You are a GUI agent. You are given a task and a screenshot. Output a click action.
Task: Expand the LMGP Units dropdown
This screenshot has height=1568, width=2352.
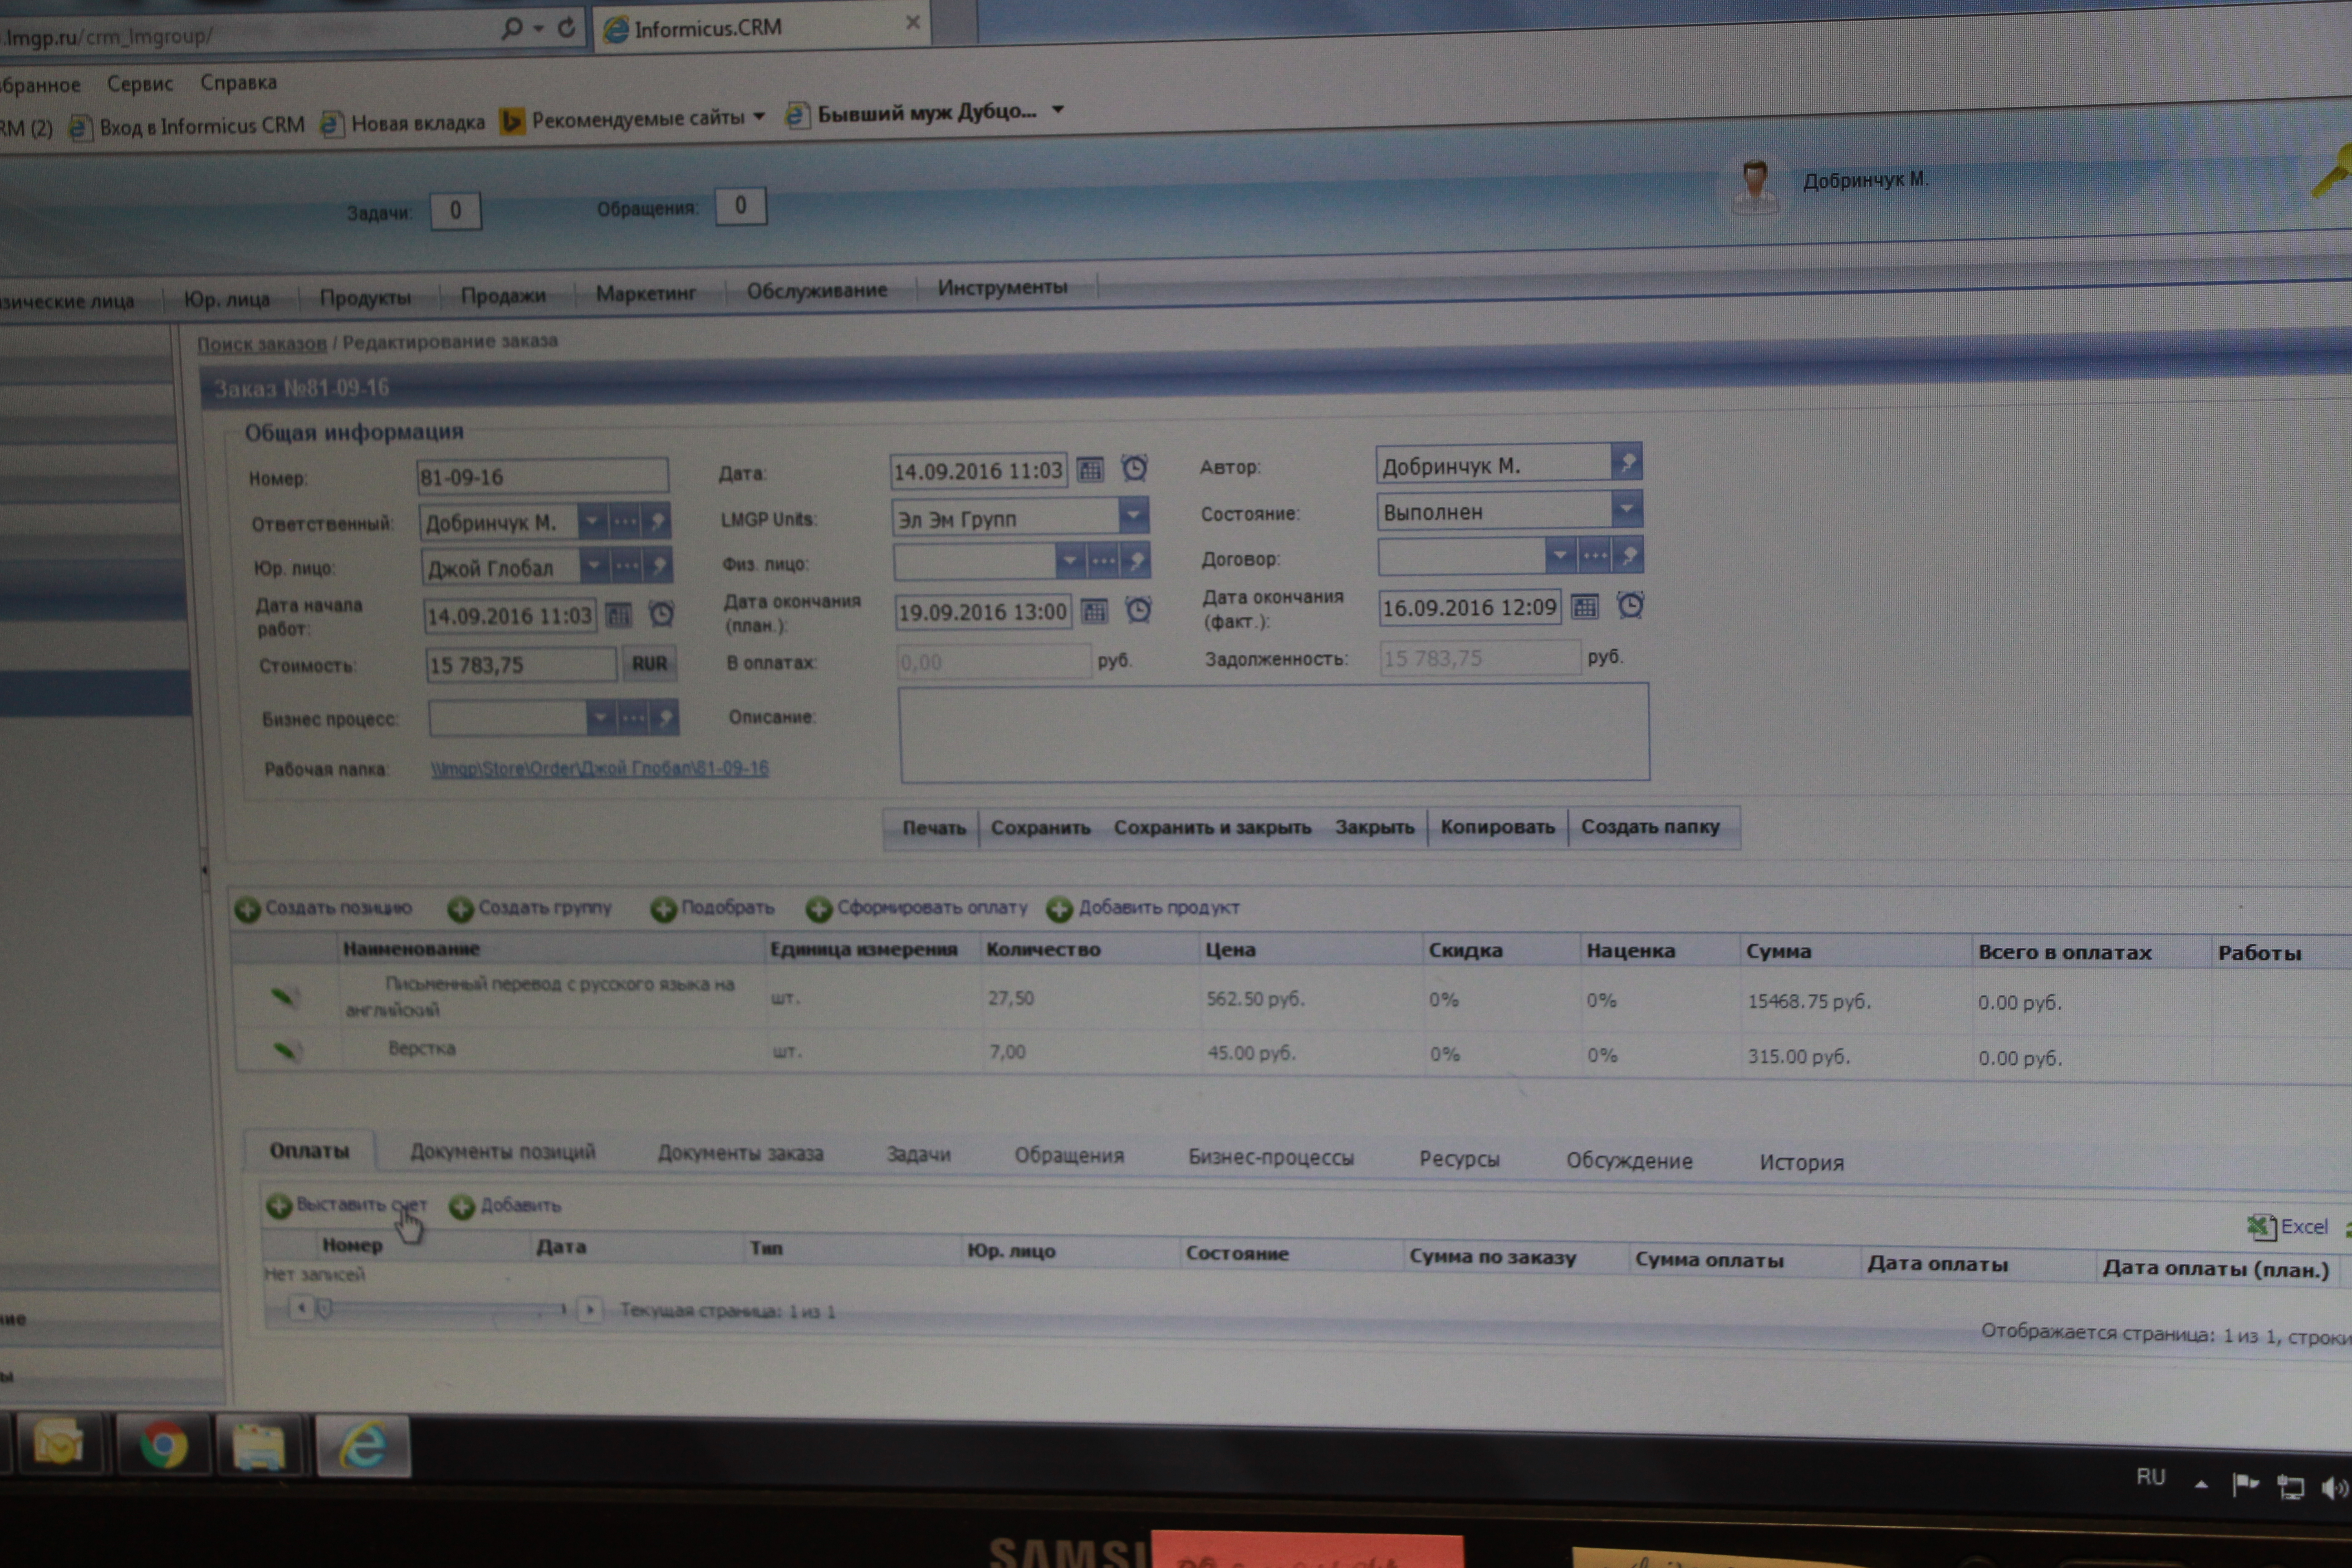point(1133,516)
